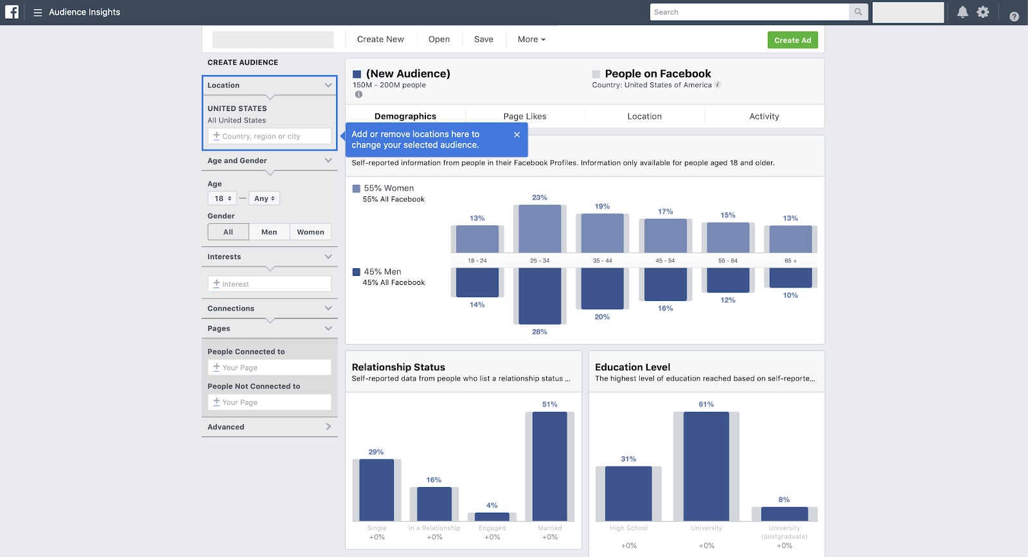Click the help question mark icon
The width and height of the screenshot is (1028, 557).
tap(1014, 17)
